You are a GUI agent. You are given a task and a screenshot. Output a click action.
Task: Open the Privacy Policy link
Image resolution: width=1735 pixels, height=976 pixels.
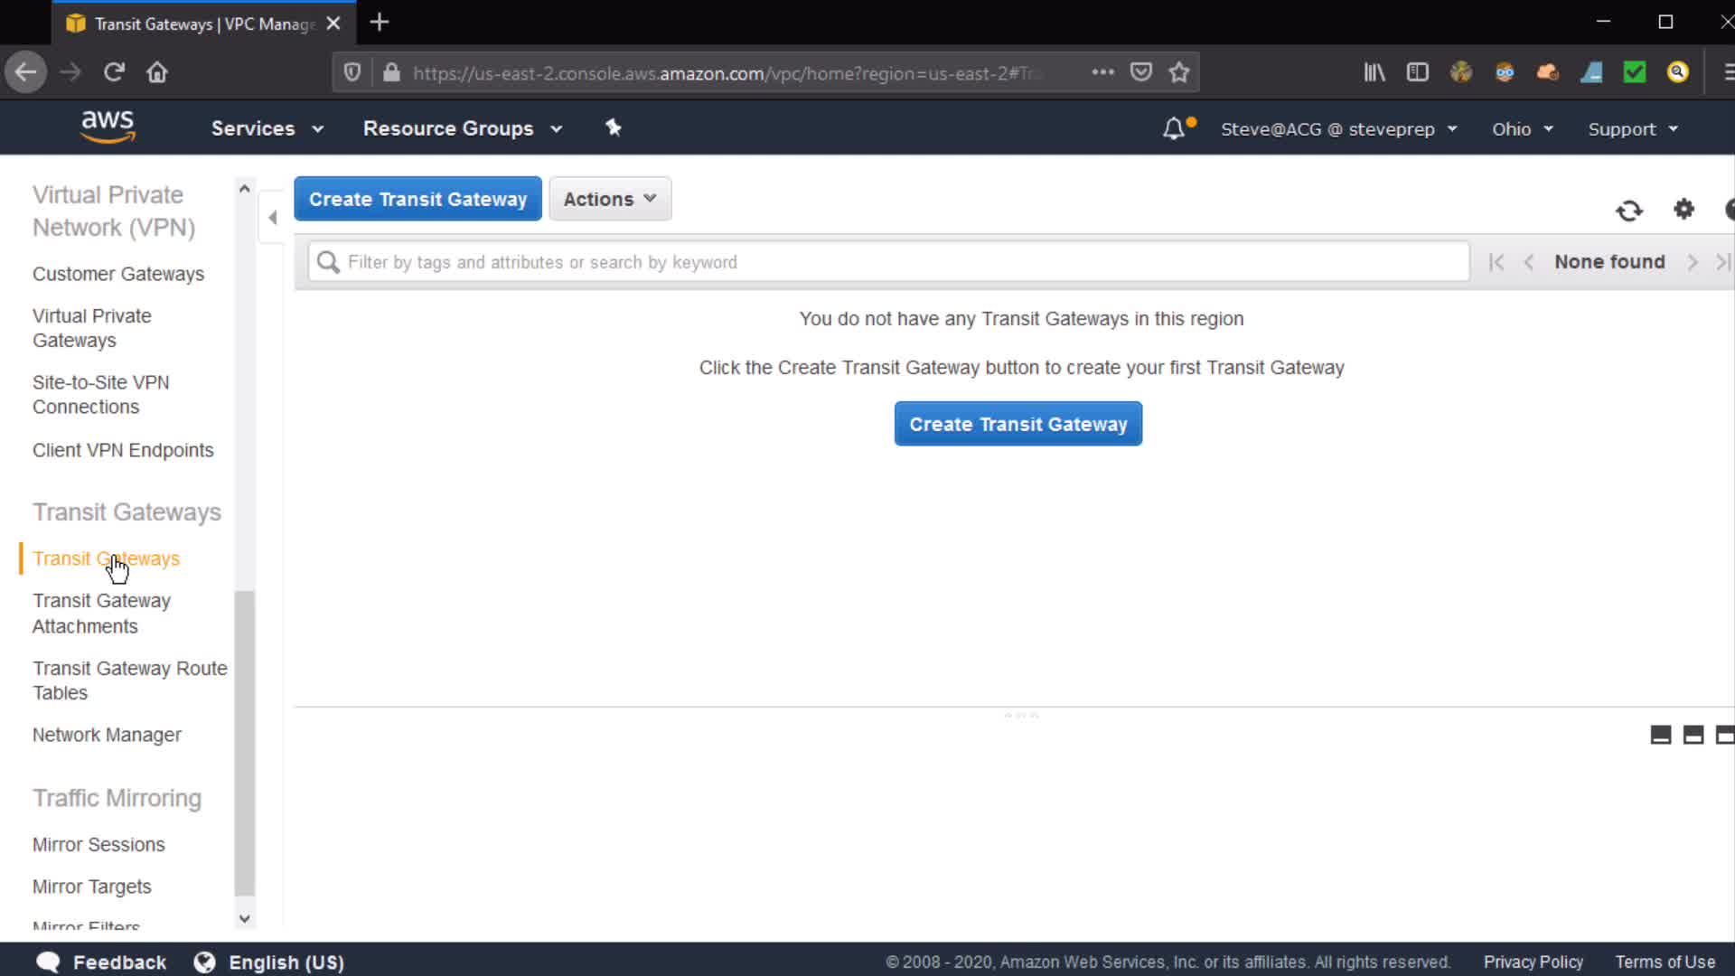click(x=1533, y=962)
